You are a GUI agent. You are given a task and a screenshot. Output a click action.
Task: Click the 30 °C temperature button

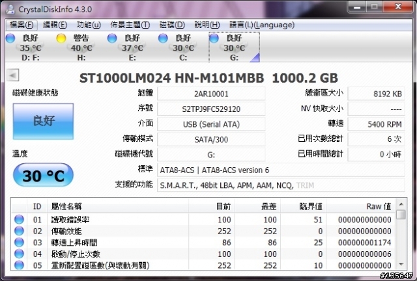(44, 175)
